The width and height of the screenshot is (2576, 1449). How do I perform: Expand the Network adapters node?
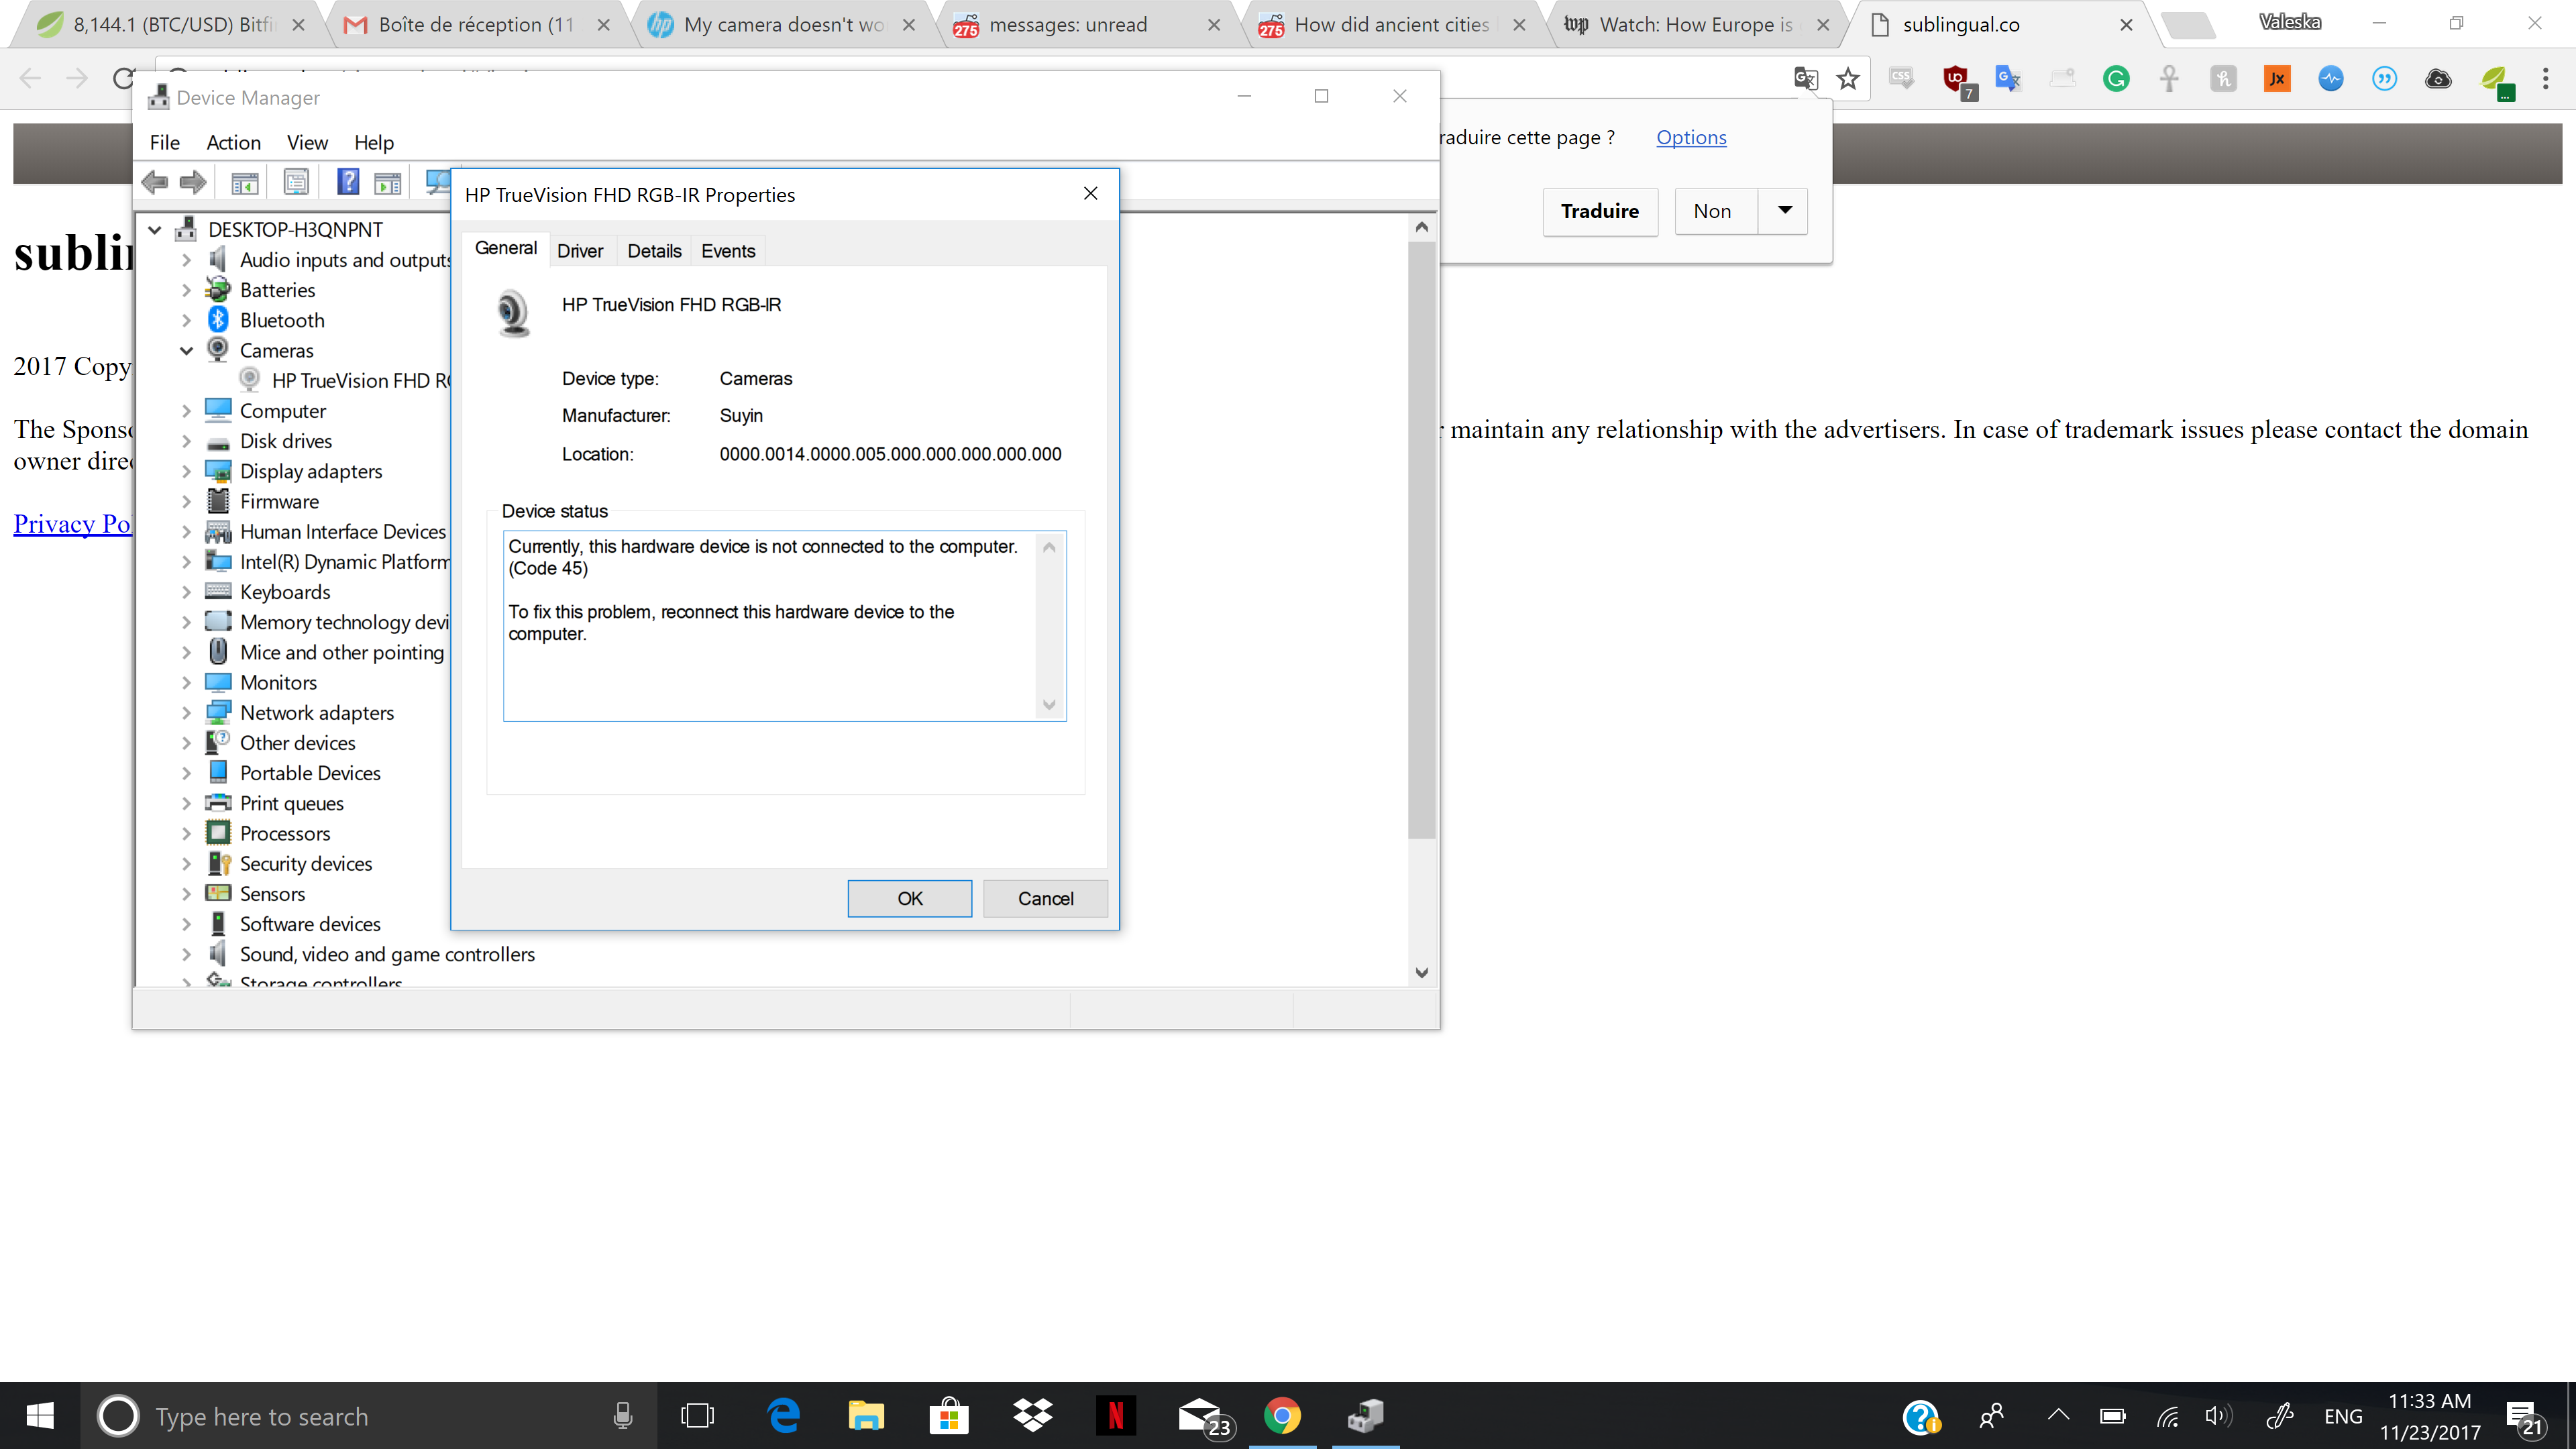pyautogui.click(x=186, y=713)
